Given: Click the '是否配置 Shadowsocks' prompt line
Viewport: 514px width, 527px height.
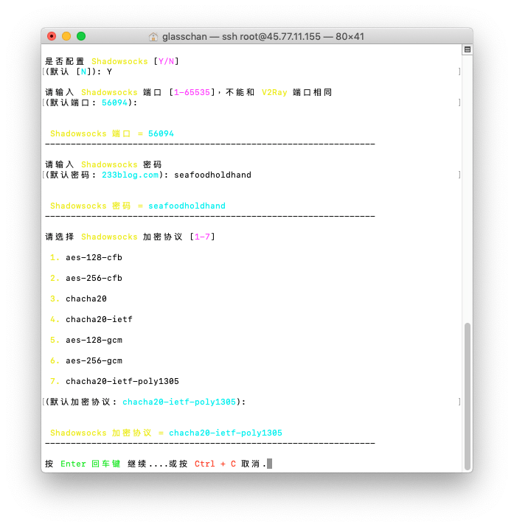Looking at the screenshot, I should [x=112, y=61].
